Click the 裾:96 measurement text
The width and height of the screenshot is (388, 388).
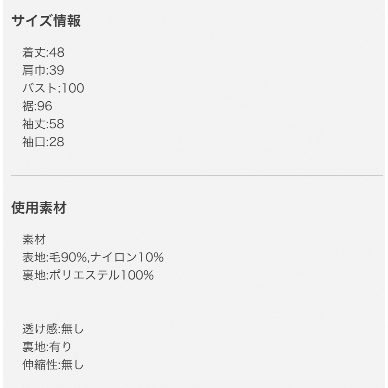click(x=37, y=106)
